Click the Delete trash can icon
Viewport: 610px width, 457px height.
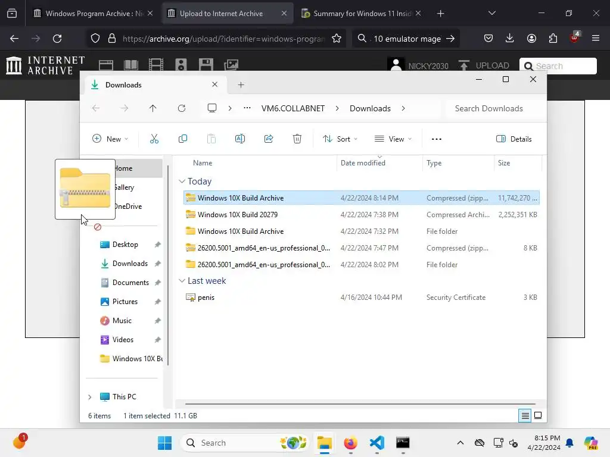click(x=297, y=139)
